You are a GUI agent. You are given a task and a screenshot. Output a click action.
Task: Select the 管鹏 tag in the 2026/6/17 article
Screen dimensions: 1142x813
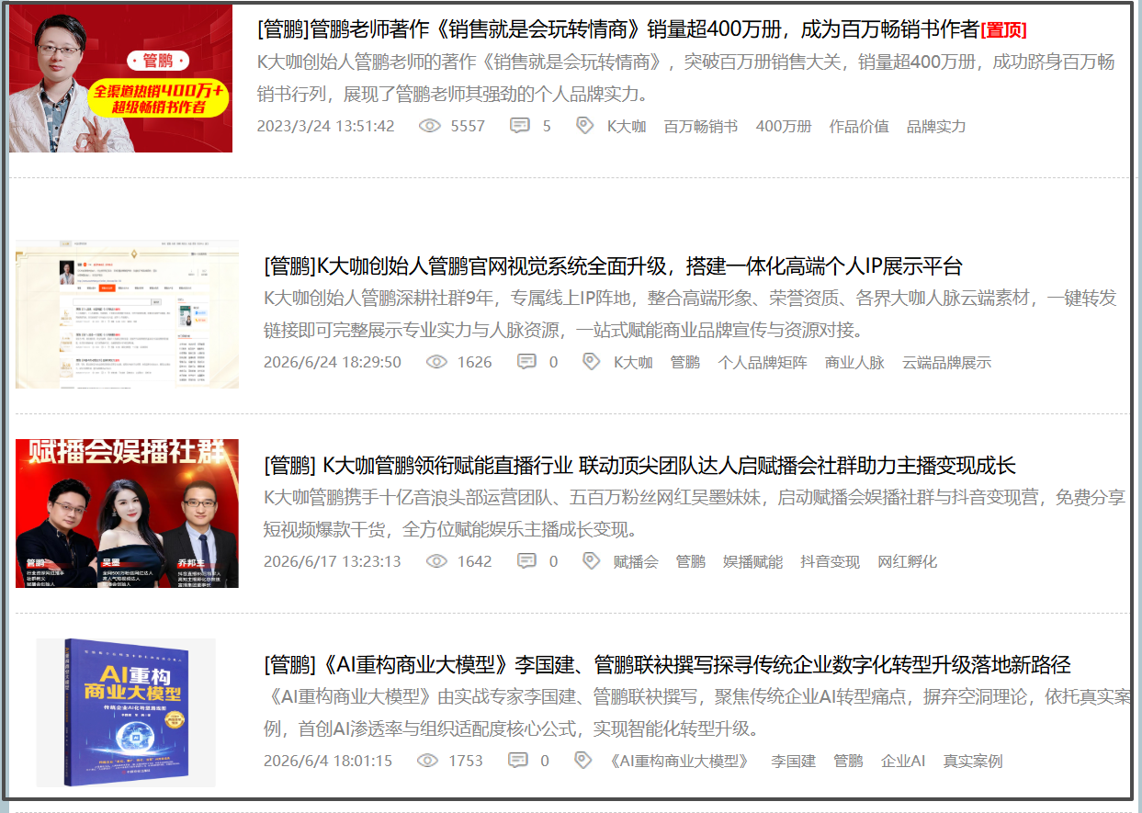691,562
